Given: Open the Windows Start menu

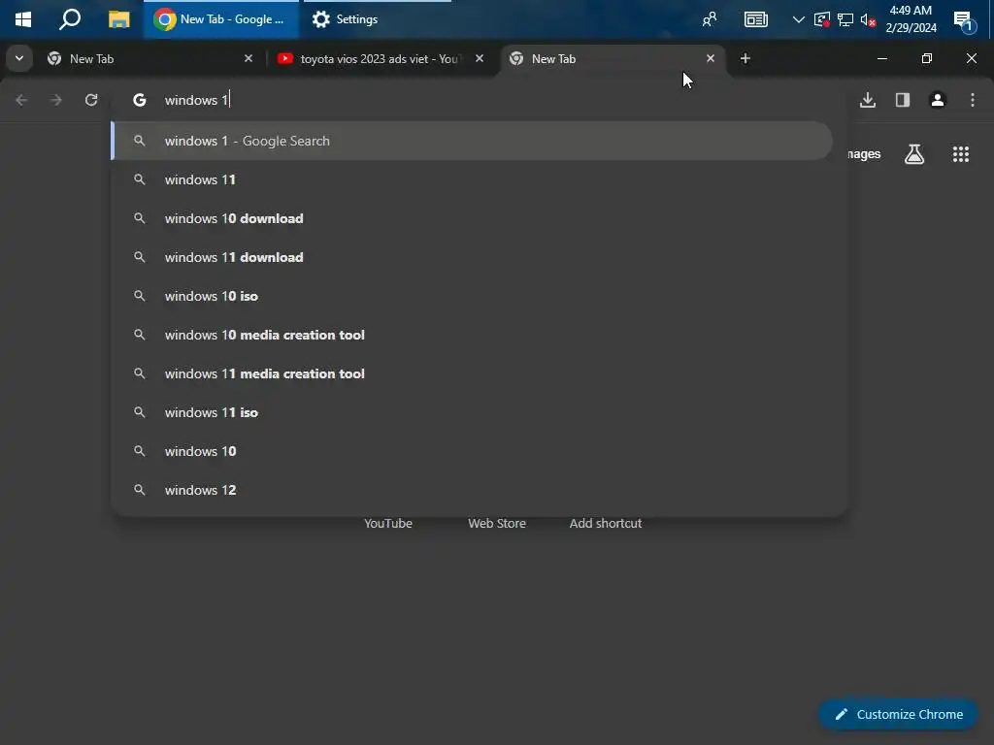Looking at the screenshot, I should coord(23,19).
